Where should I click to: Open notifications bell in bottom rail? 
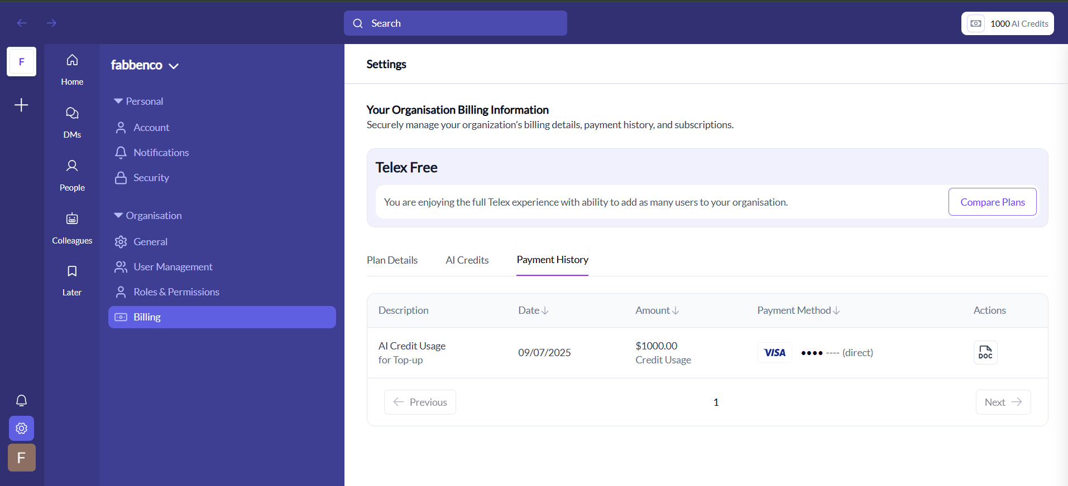pos(21,400)
